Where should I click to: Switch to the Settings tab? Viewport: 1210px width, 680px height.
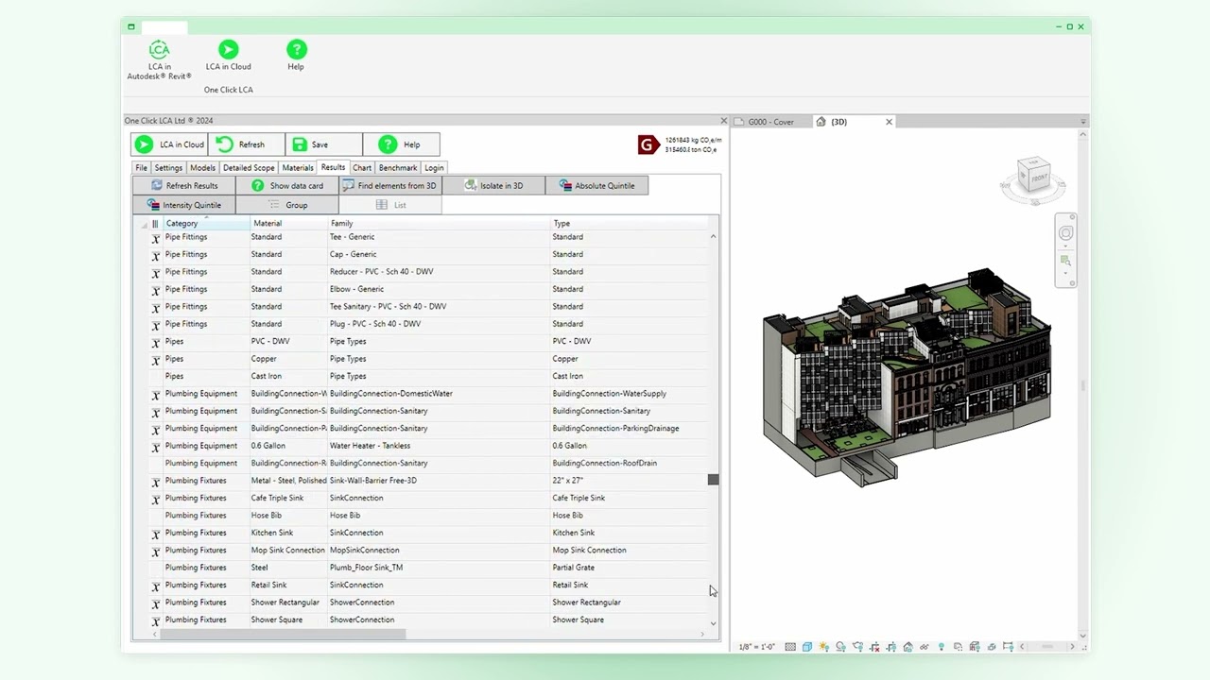(168, 167)
